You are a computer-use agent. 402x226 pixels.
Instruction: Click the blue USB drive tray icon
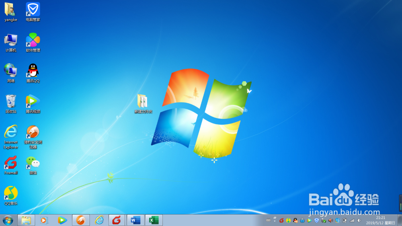tap(302, 220)
